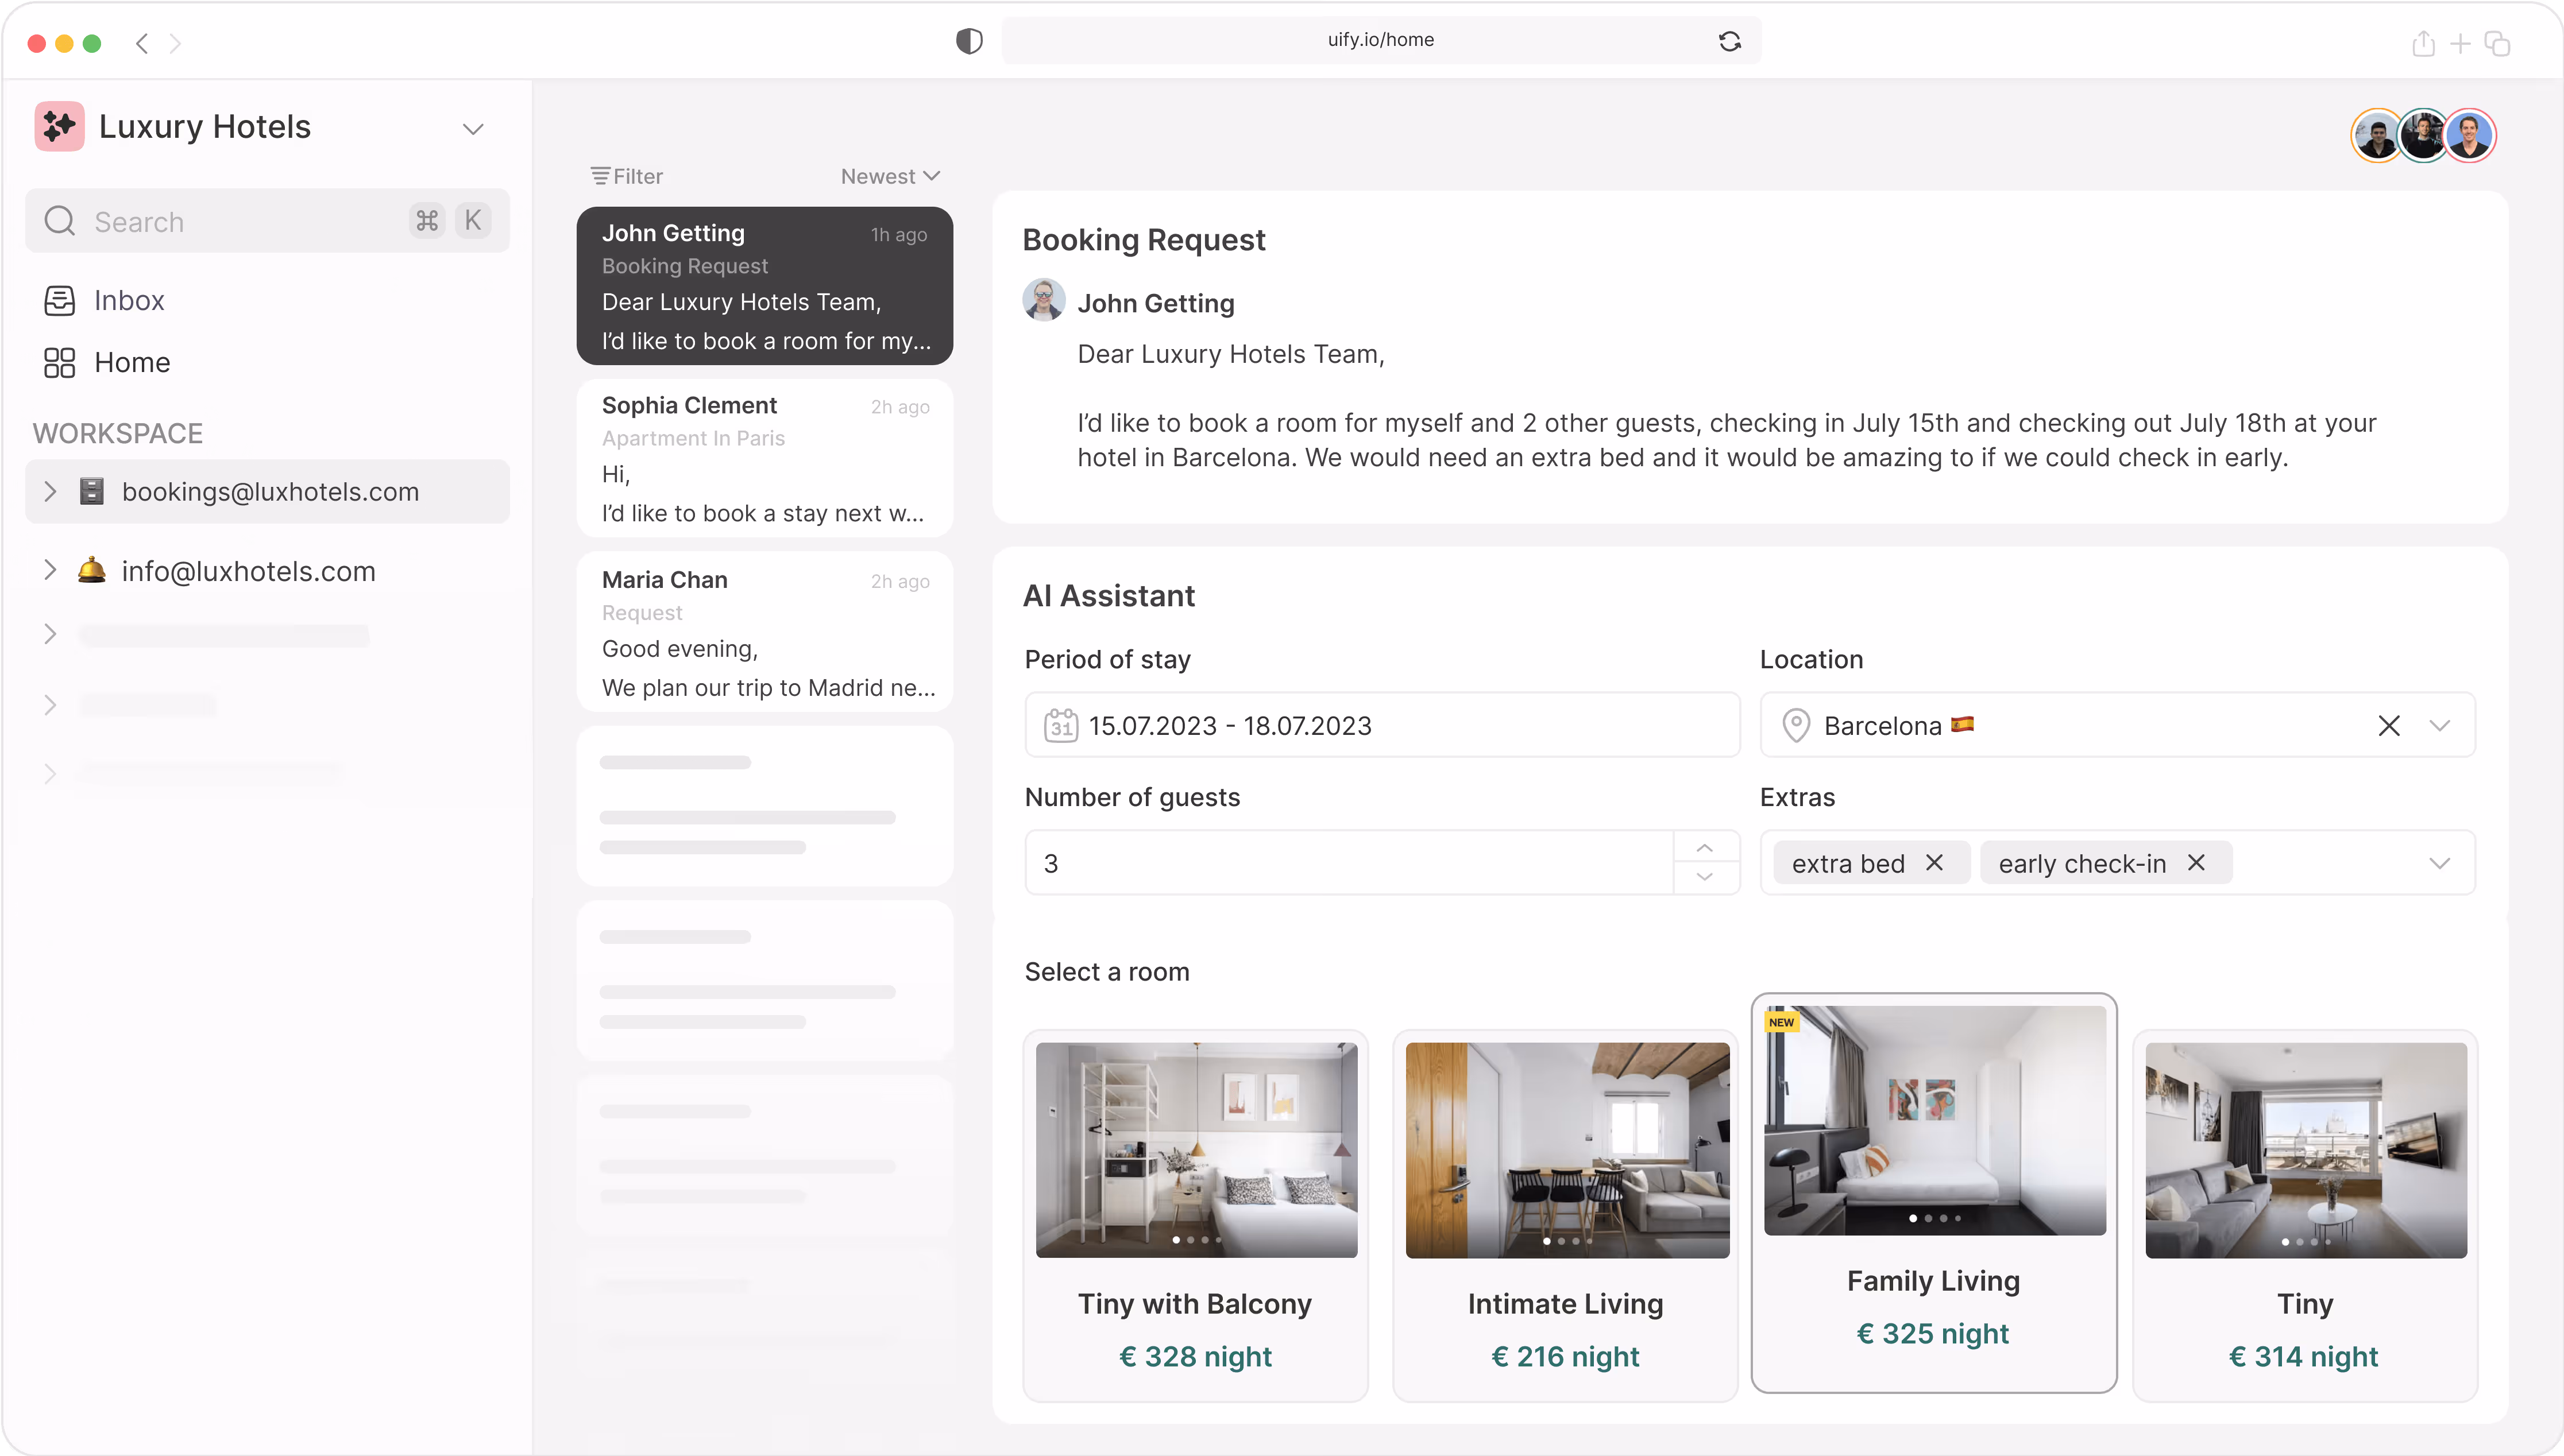Expand the bookings@luxhotels.com mailbox
The height and width of the screenshot is (1456, 2564).
pyautogui.click(x=50, y=491)
